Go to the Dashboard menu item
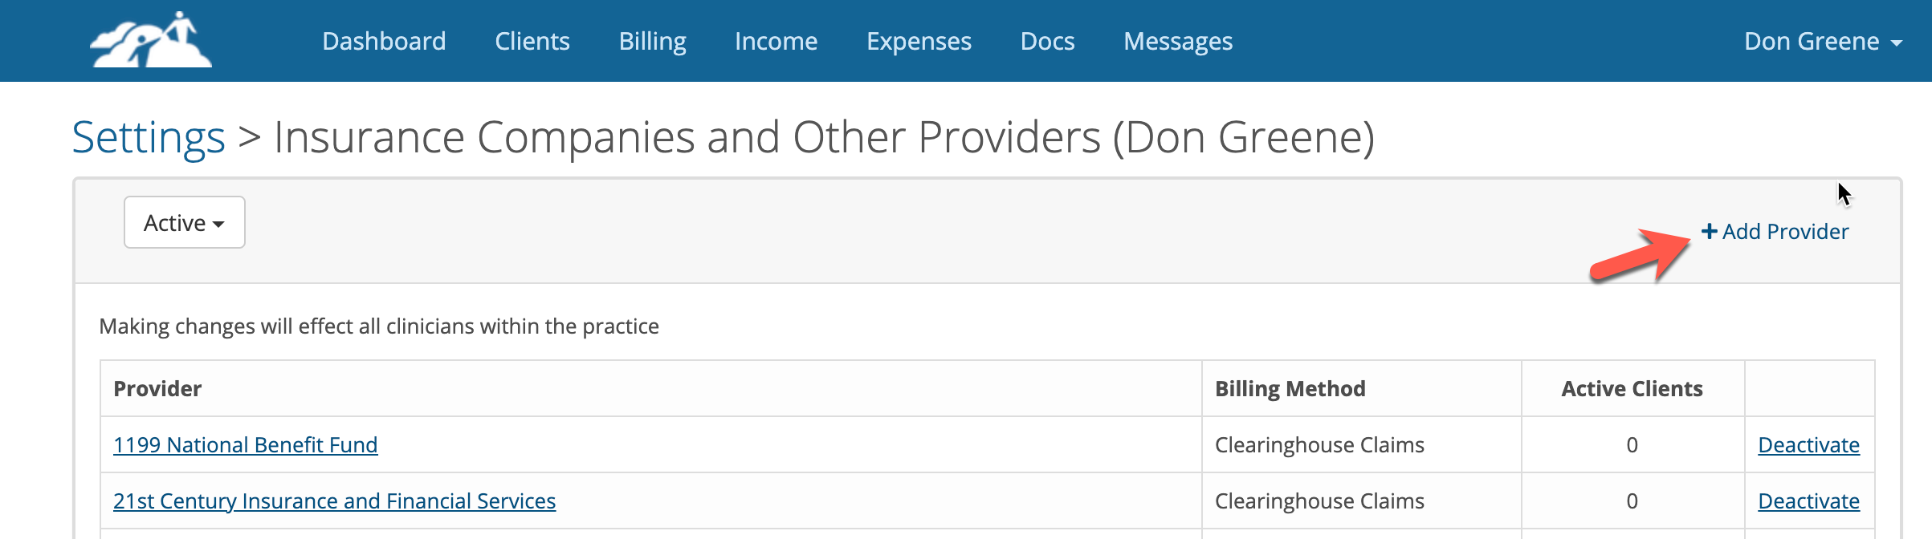 384,41
